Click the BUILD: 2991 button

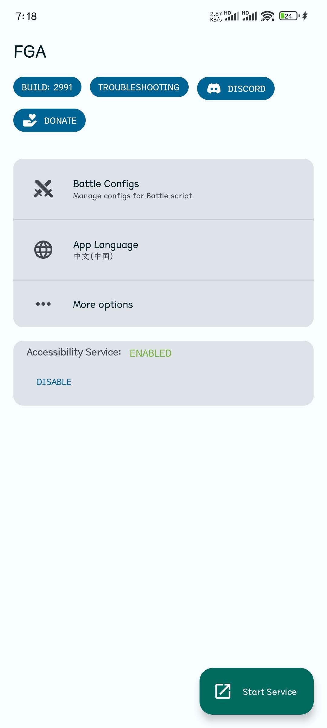click(47, 87)
